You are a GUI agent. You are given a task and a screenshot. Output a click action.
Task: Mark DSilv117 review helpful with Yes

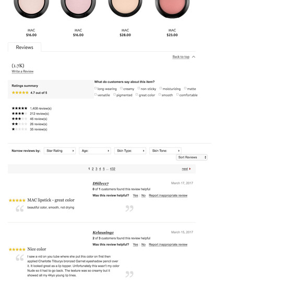click(136, 196)
